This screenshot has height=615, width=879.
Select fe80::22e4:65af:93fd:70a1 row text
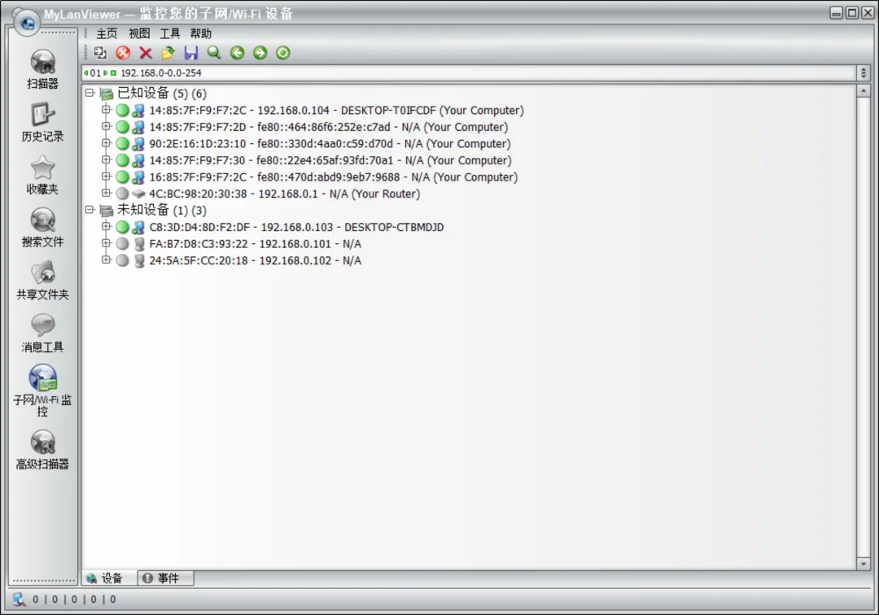click(330, 161)
